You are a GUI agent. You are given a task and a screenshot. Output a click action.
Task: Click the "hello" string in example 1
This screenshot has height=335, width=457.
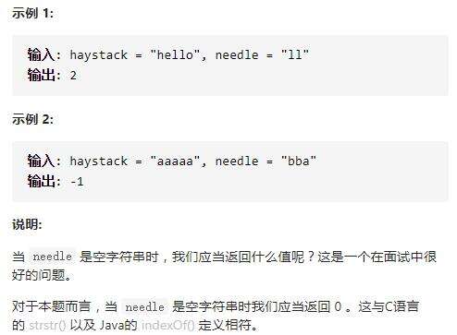tap(176, 55)
